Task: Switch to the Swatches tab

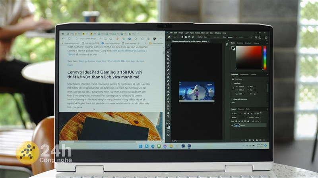Action: point(240,43)
